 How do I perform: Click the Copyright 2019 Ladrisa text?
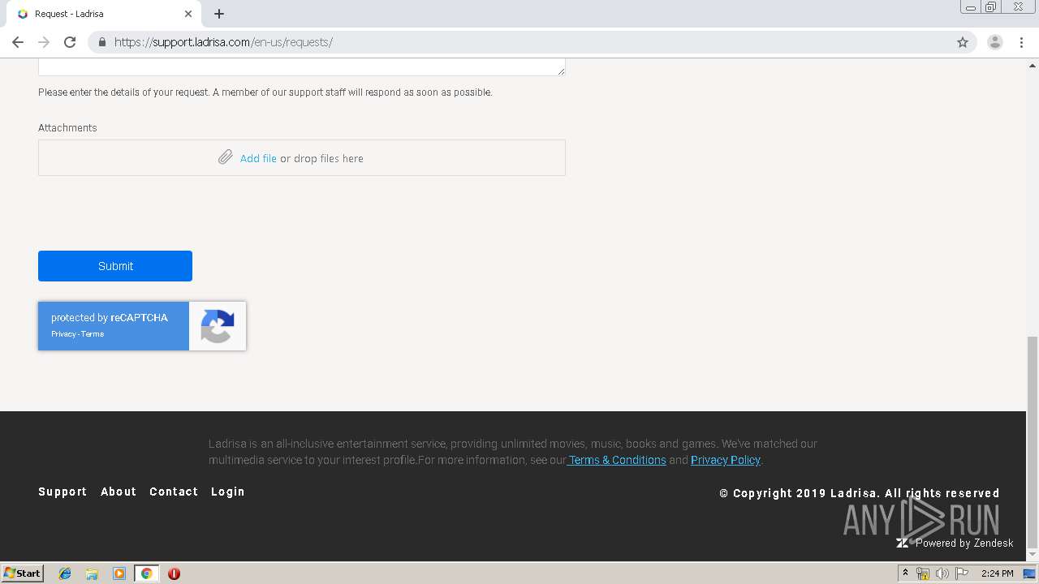click(860, 493)
